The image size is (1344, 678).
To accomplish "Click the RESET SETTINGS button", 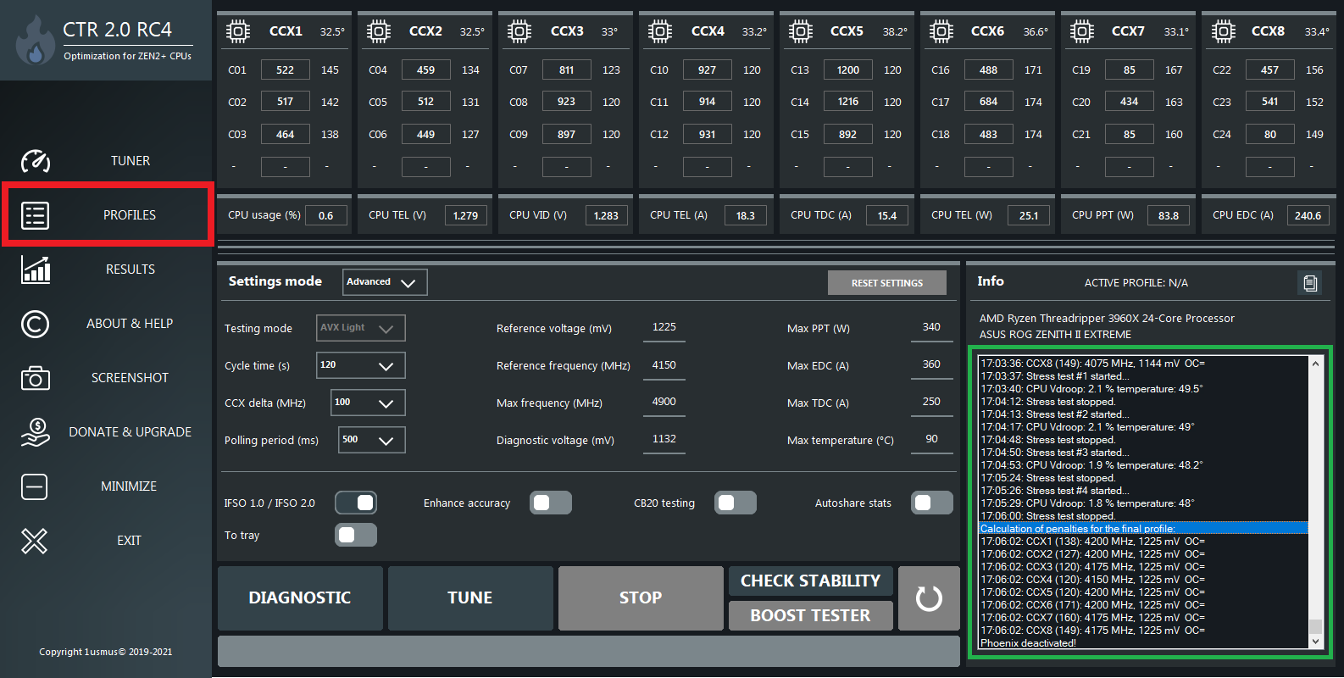I will pos(886,283).
